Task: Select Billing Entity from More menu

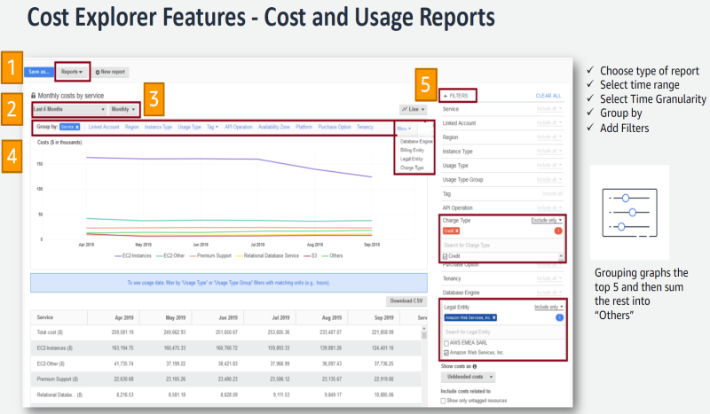Action: [x=412, y=150]
